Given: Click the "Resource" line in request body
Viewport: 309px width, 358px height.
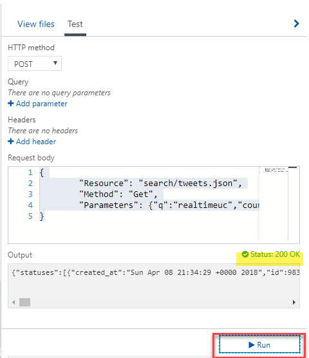Looking at the screenshot, I should pyautogui.click(x=160, y=184).
